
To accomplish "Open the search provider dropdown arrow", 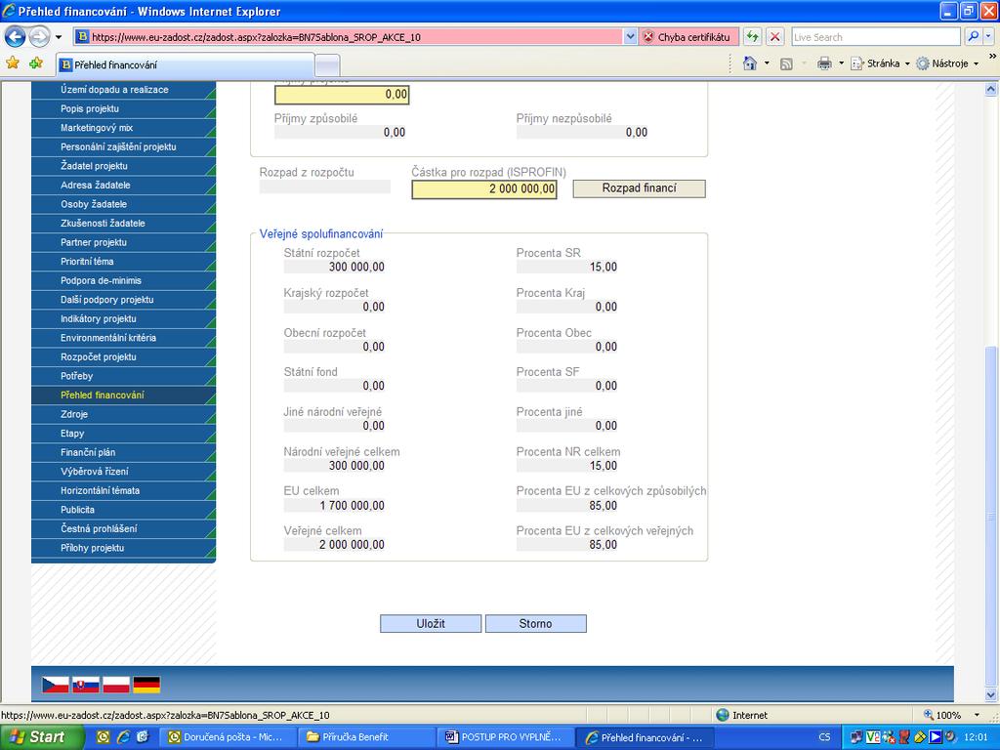I will pyautogui.click(x=988, y=37).
